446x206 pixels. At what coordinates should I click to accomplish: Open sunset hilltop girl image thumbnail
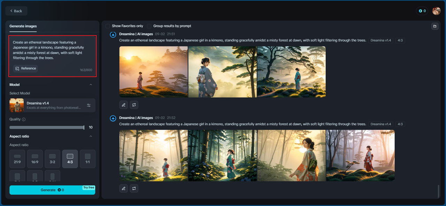point(154,72)
